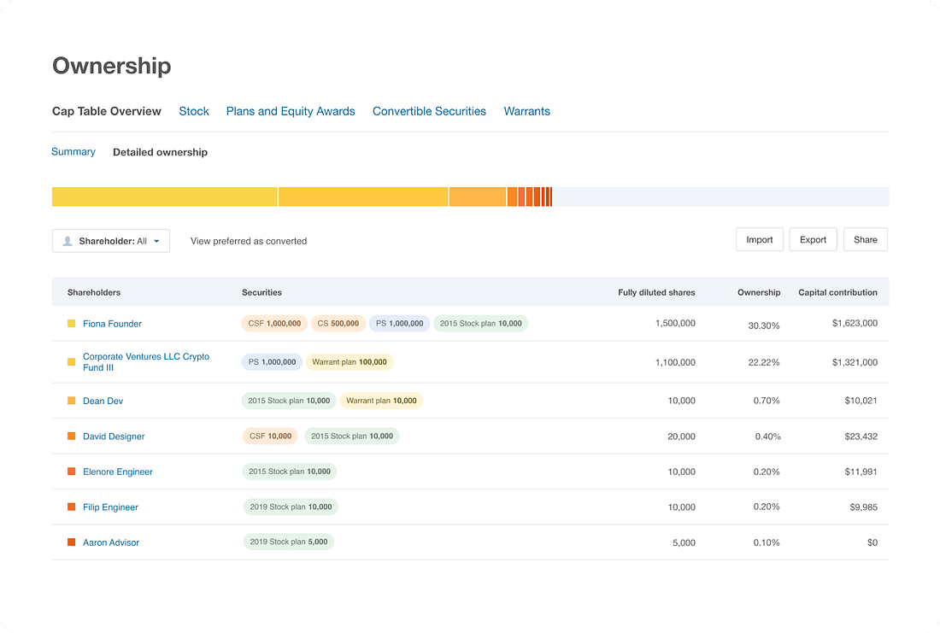Click Fiona Founder's 2015 Stock plan tag

pos(481,324)
